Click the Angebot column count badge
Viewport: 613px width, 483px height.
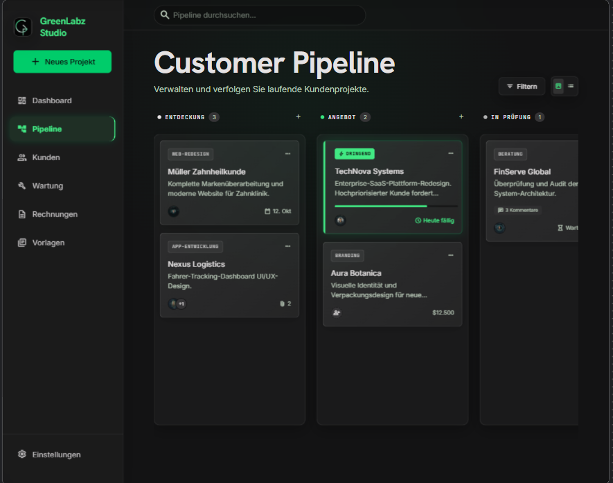coord(365,117)
